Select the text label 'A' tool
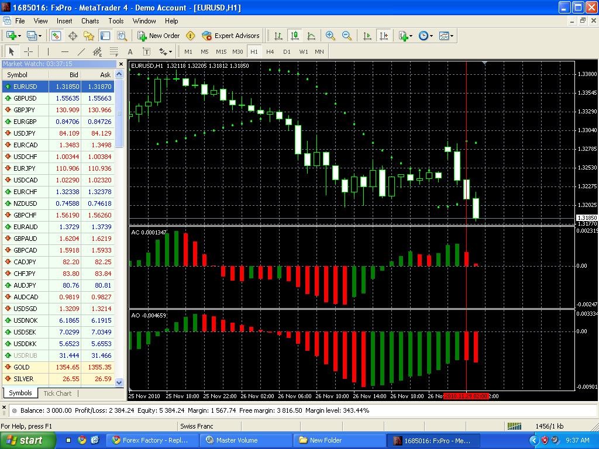The width and height of the screenshot is (599, 449). (130, 51)
